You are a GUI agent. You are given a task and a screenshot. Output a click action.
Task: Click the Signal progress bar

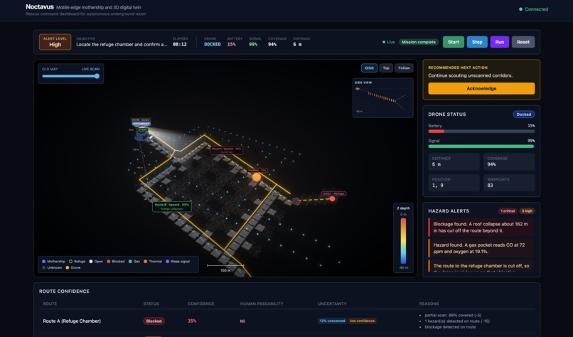coord(481,146)
